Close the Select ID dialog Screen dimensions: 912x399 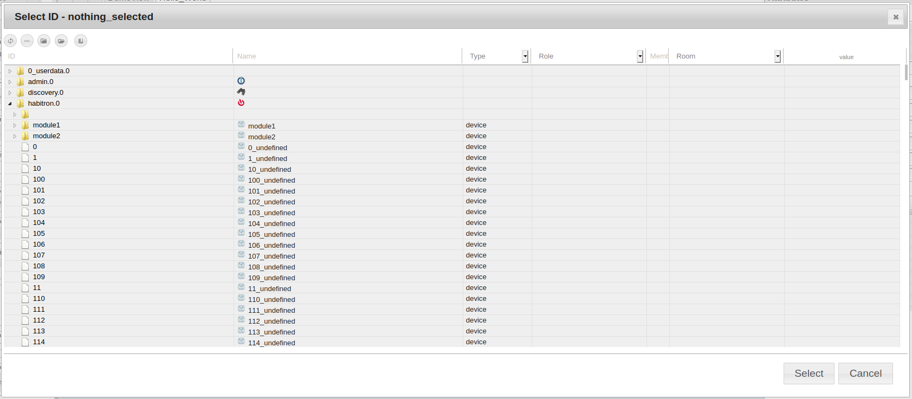pyautogui.click(x=896, y=17)
